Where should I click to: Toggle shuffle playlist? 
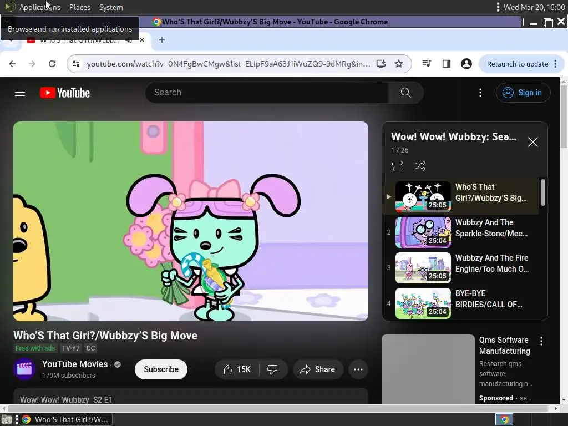click(419, 166)
